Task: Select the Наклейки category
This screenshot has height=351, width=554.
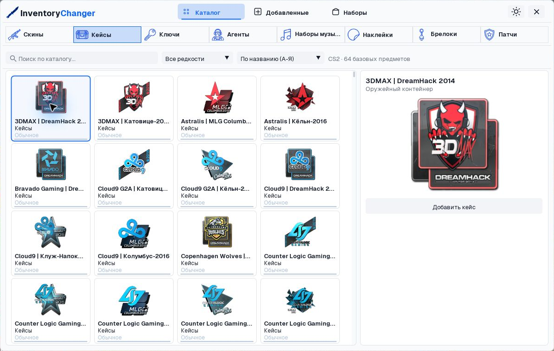Action: coord(379,35)
